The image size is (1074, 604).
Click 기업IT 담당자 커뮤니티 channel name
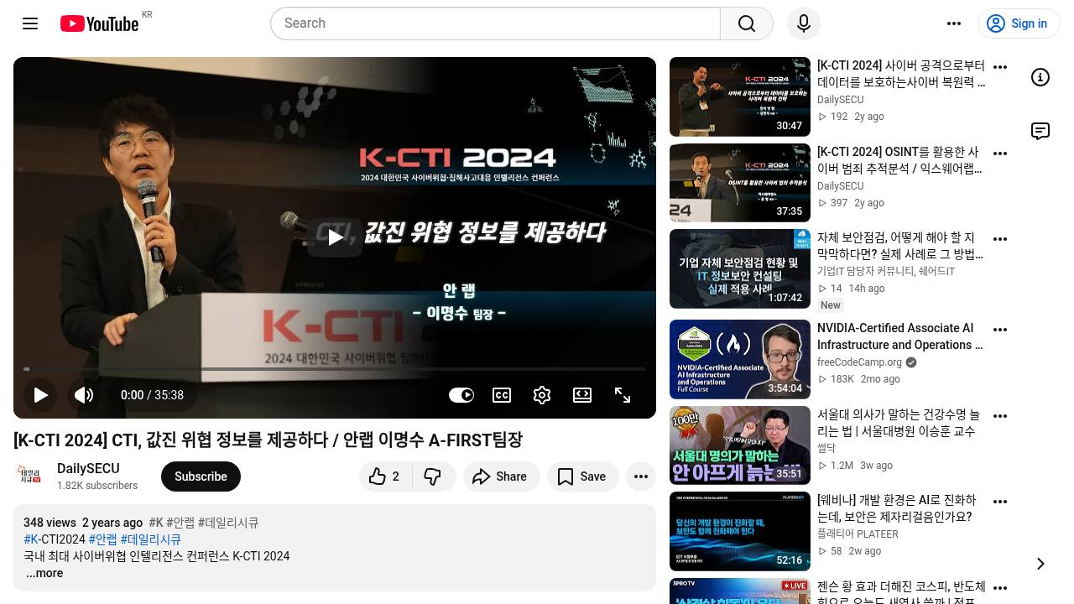pyautogui.click(x=886, y=272)
